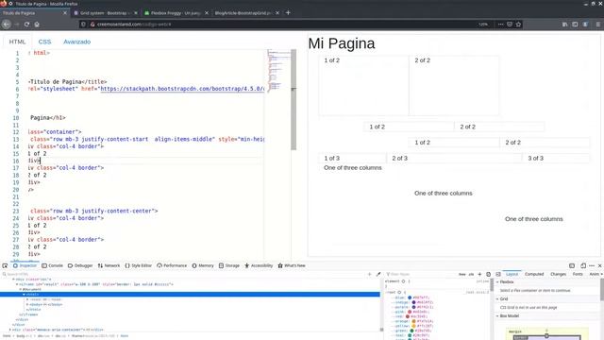Open the Firefox hamburger menu
Viewport: 604px width, 340px height.
(597, 25)
